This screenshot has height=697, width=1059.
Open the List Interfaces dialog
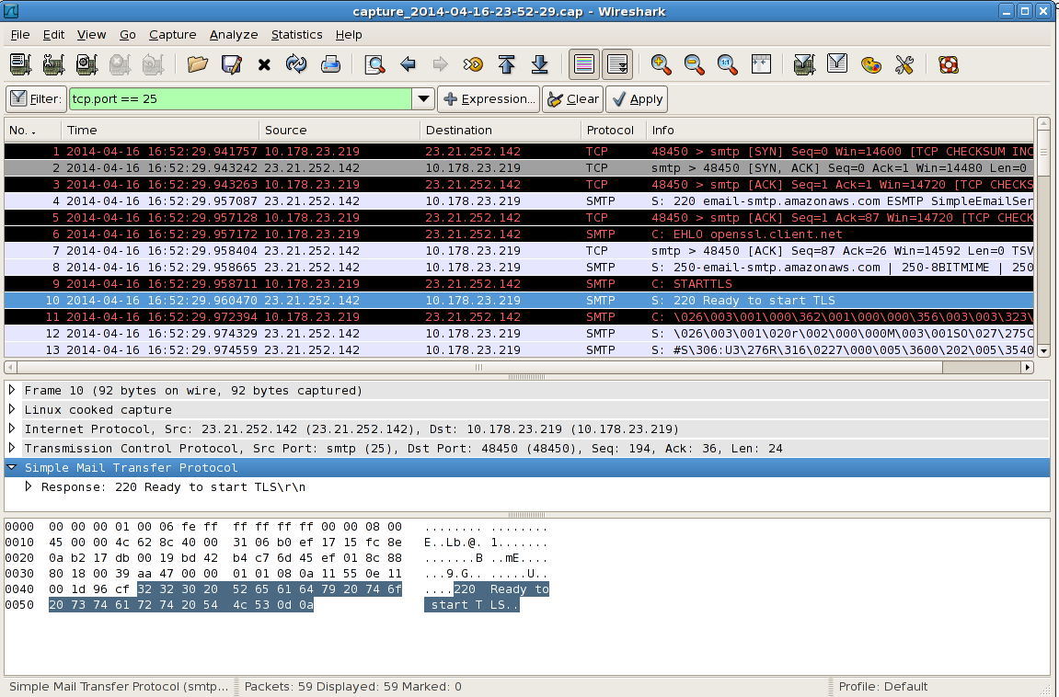[x=20, y=64]
